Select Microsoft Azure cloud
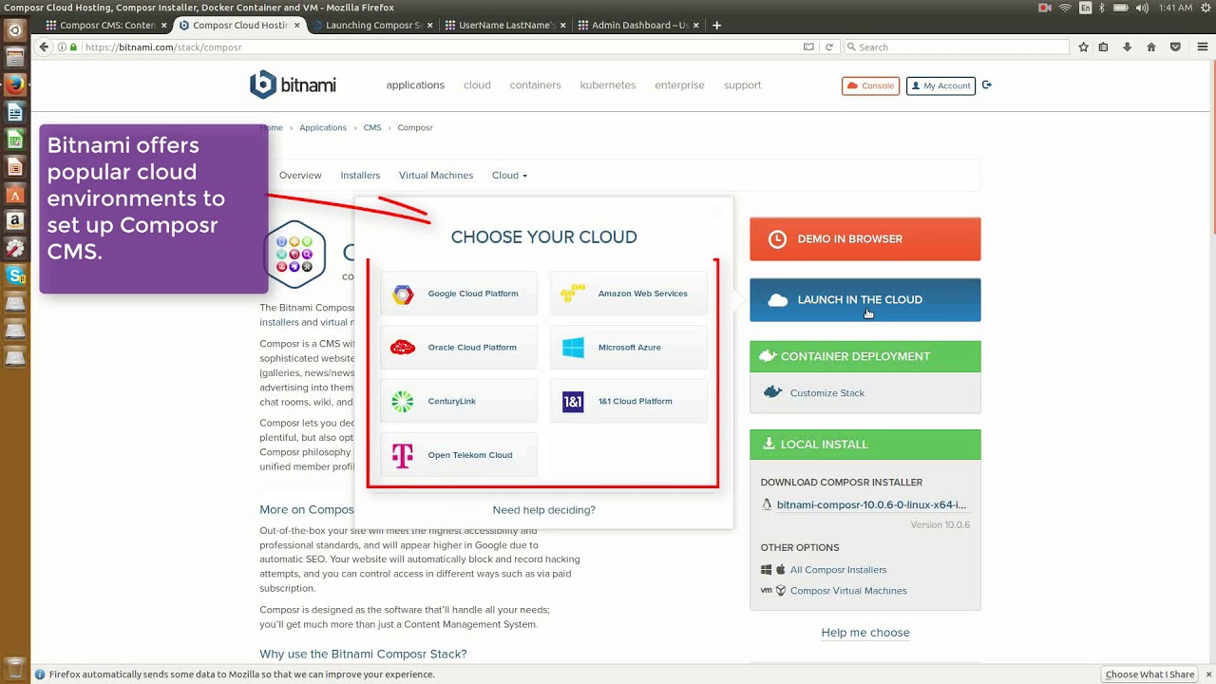The width and height of the screenshot is (1216, 684). point(629,348)
